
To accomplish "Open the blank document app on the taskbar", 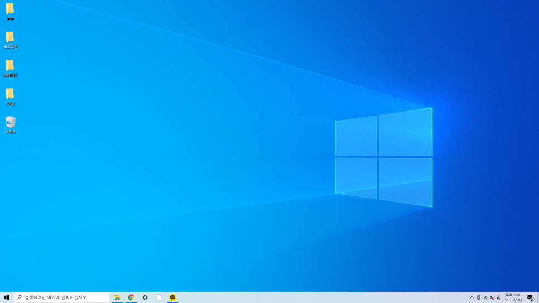I will coord(159,297).
